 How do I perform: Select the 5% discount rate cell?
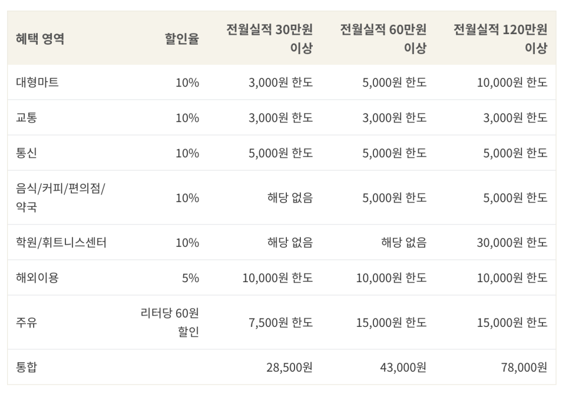coord(190,278)
